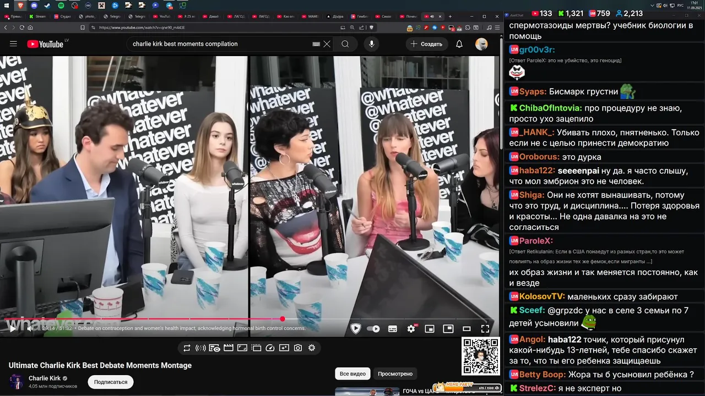Open the browser main menu icon

tap(497, 28)
